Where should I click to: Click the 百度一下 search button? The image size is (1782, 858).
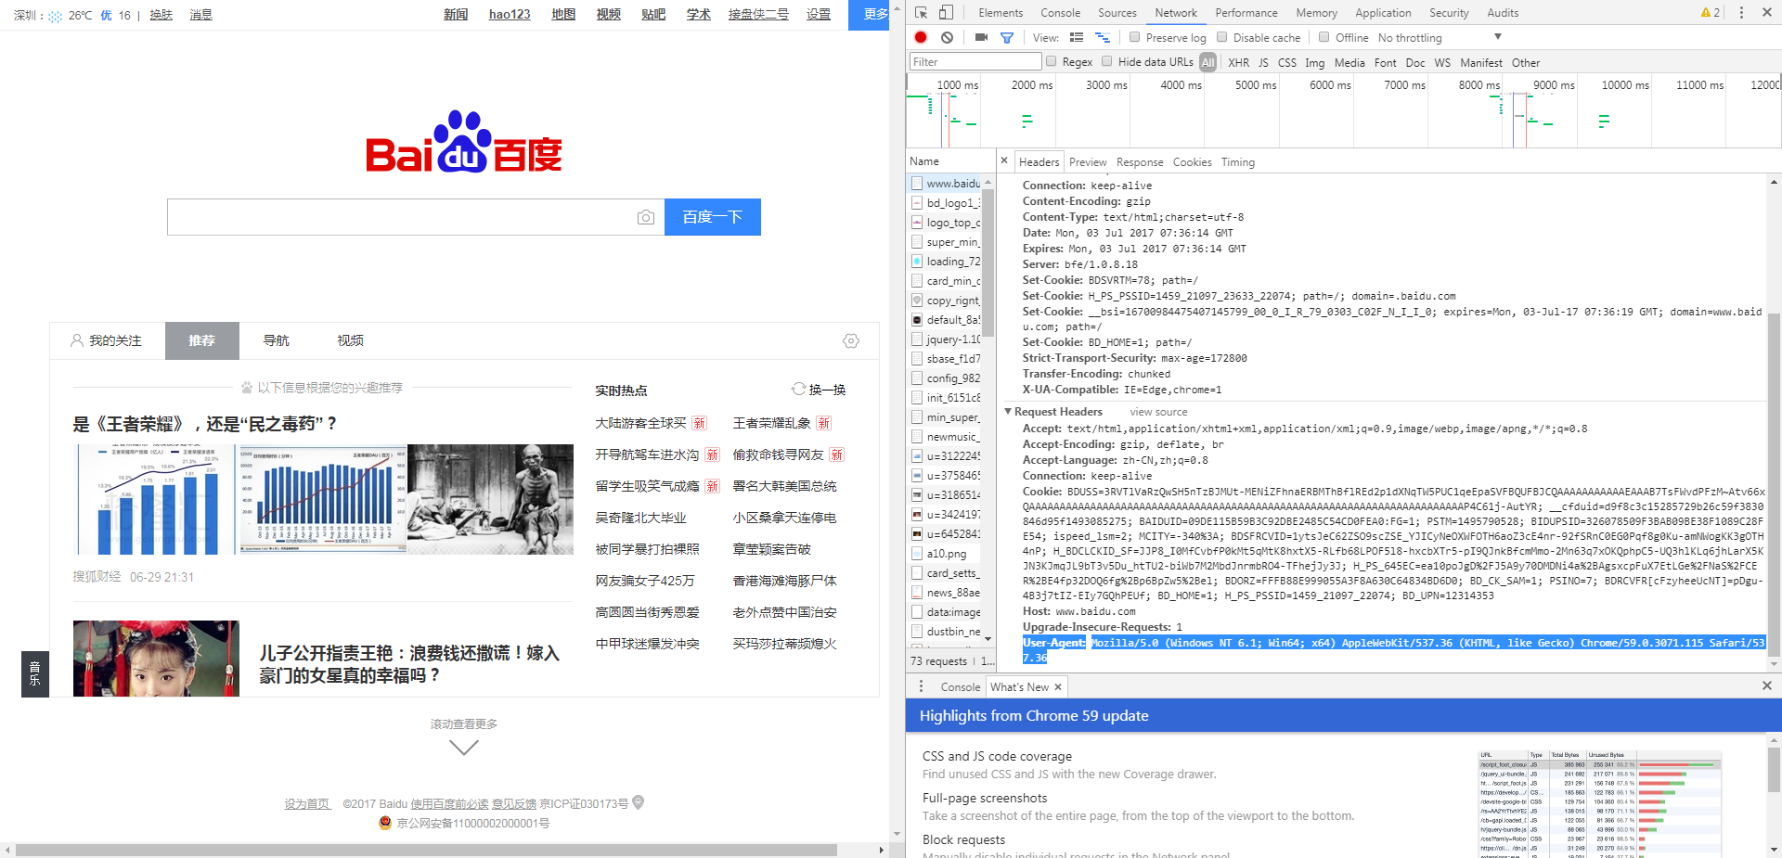tap(713, 217)
